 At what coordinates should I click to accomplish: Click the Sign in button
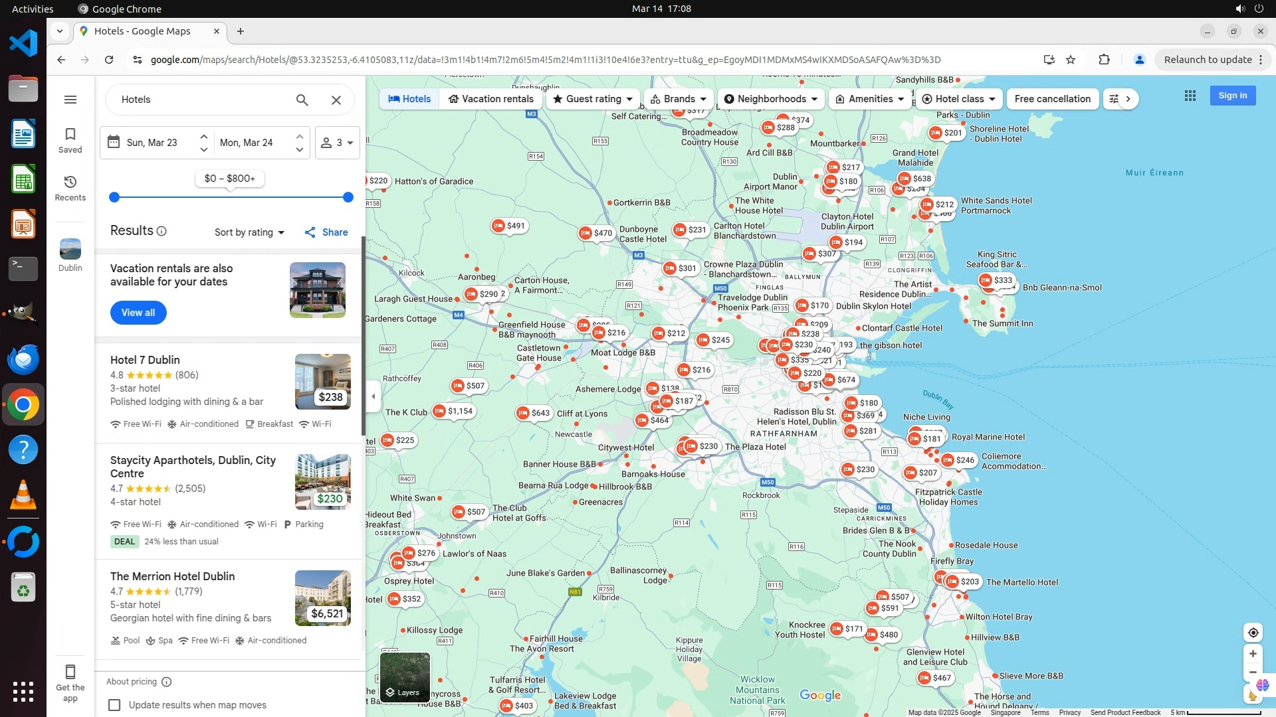[x=1232, y=96]
